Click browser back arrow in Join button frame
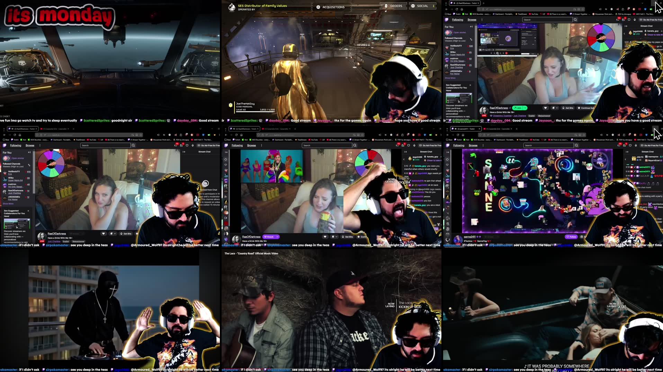The width and height of the screenshot is (663, 372). tap(447, 9)
